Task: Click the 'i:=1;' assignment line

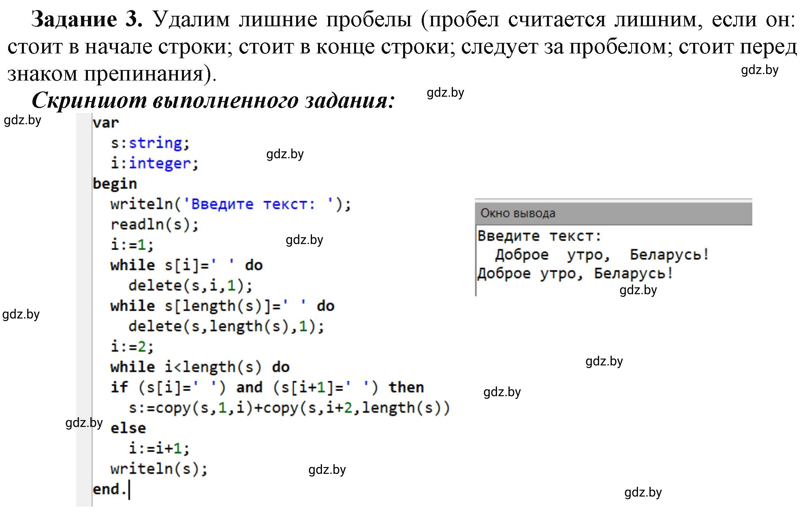Action: [x=132, y=245]
